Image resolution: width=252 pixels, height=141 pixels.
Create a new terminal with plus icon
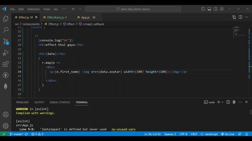click(x=219, y=102)
